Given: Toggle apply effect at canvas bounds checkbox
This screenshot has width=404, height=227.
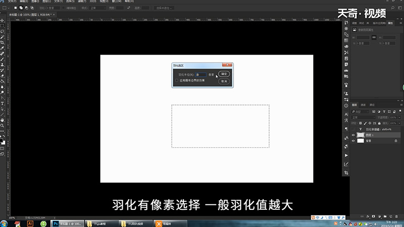Looking at the screenshot, I should 177,80.
